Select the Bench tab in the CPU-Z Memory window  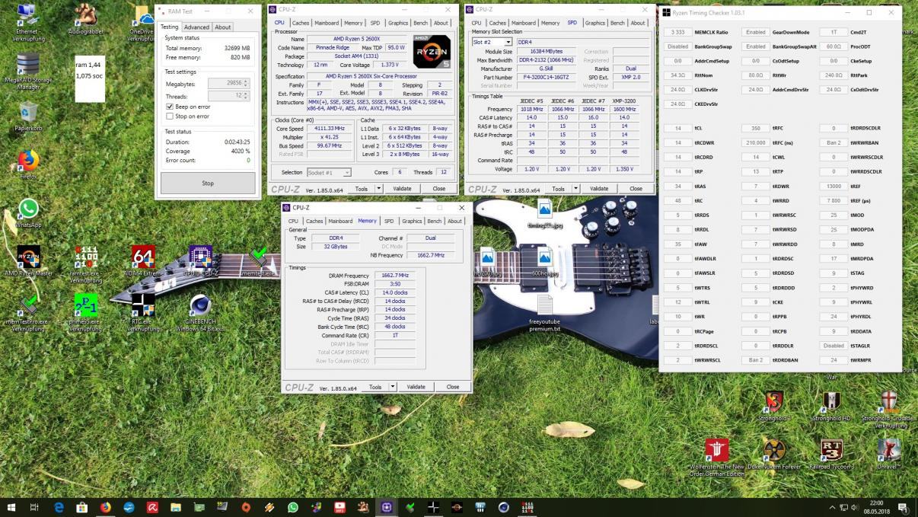[434, 221]
